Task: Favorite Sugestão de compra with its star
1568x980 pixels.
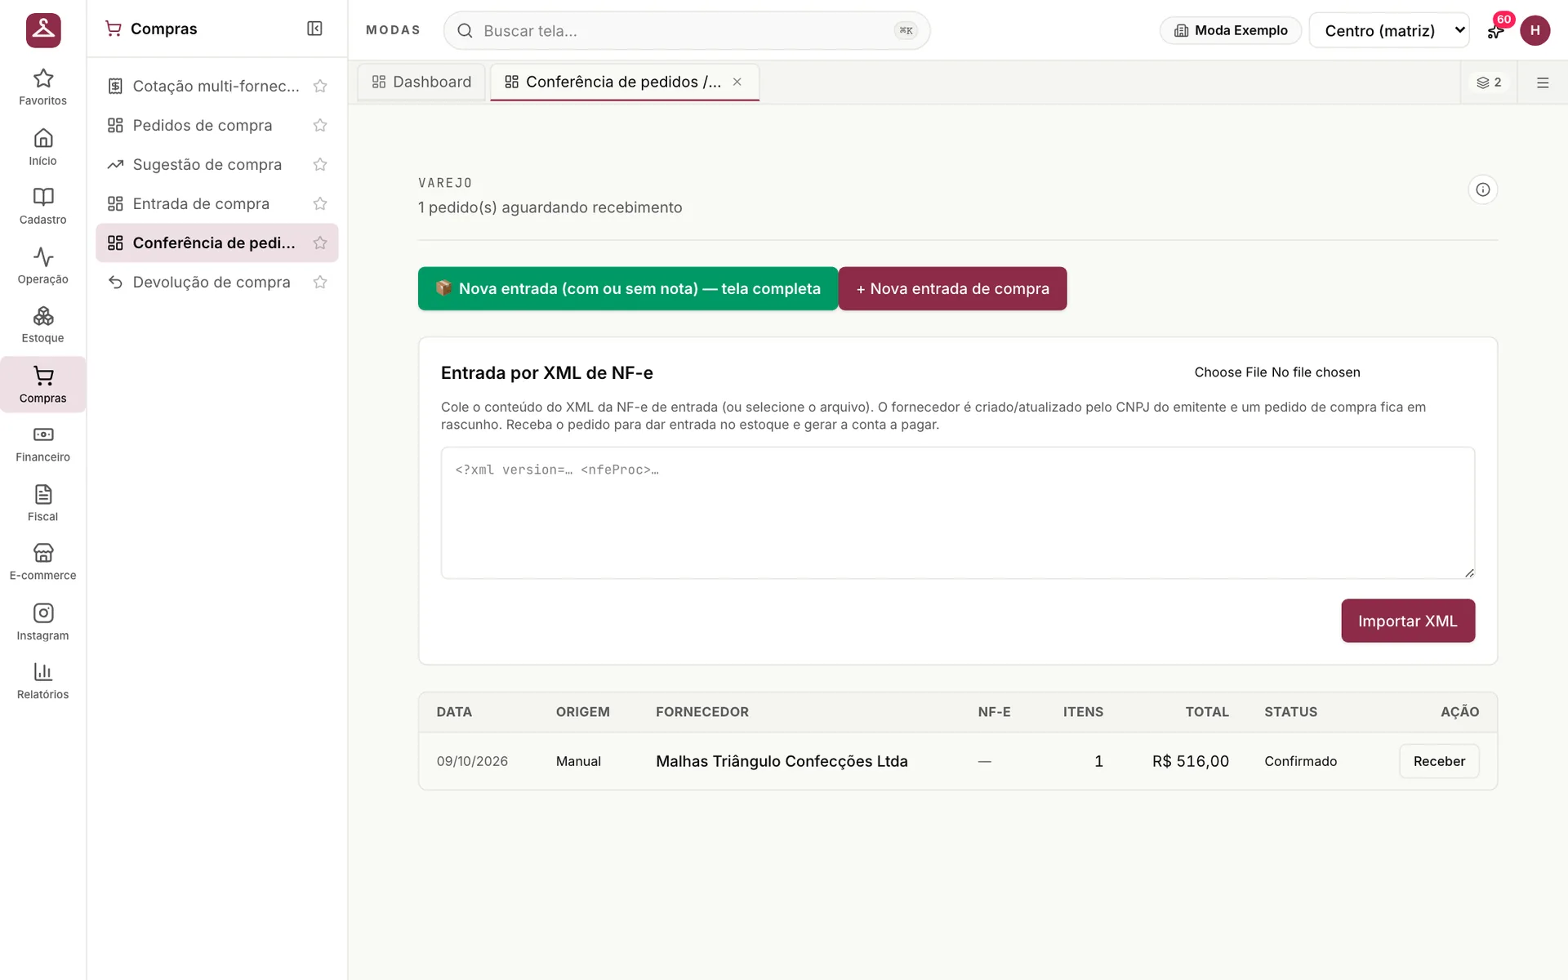Action: (320, 164)
